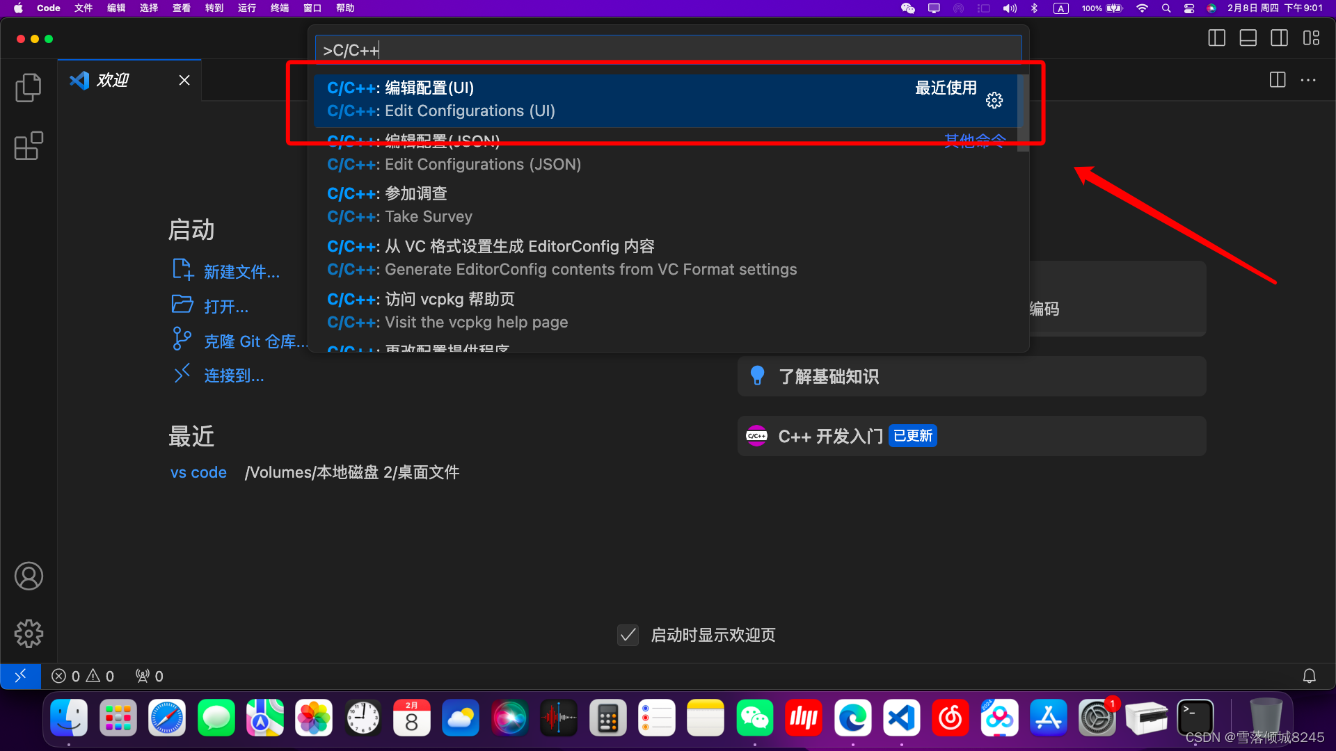Toggle the bottom panel layout button

coord(1248,38)
